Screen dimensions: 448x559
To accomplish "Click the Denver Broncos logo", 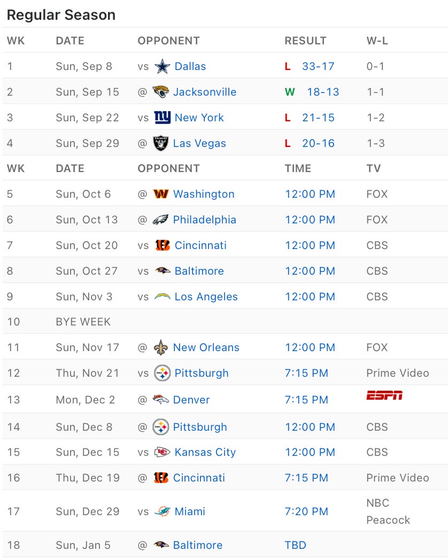I will click(160, 400).
